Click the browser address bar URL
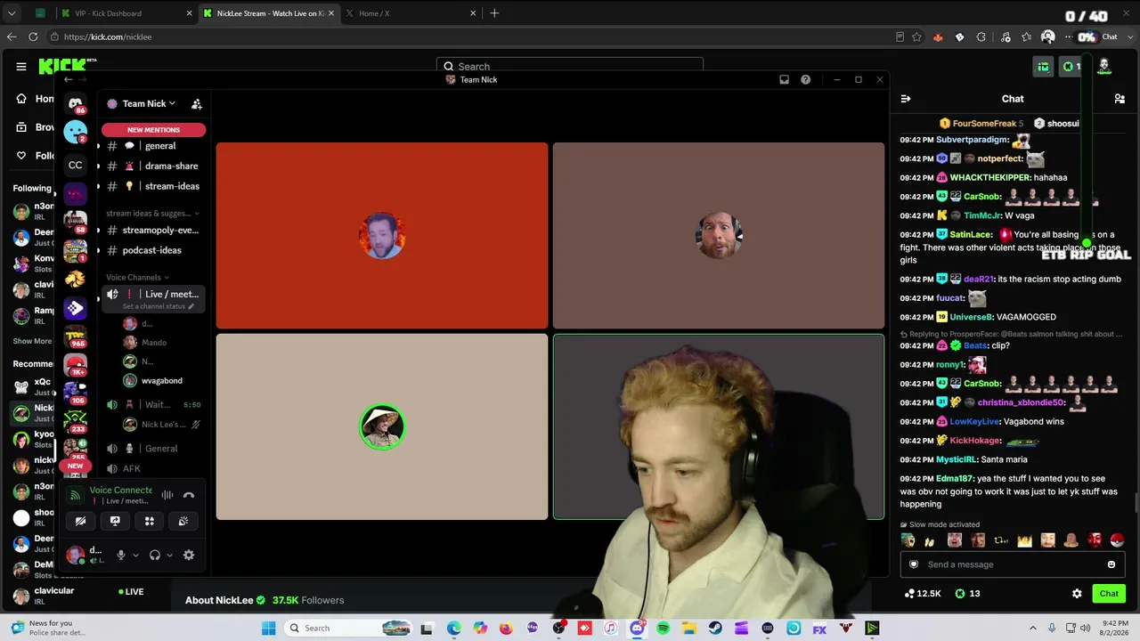Screen dimensions: 1140x641 point(107,37)
